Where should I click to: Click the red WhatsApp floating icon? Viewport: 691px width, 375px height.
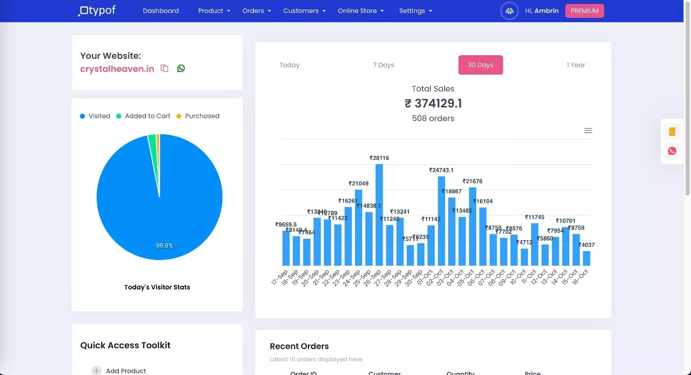pos(672,151)
